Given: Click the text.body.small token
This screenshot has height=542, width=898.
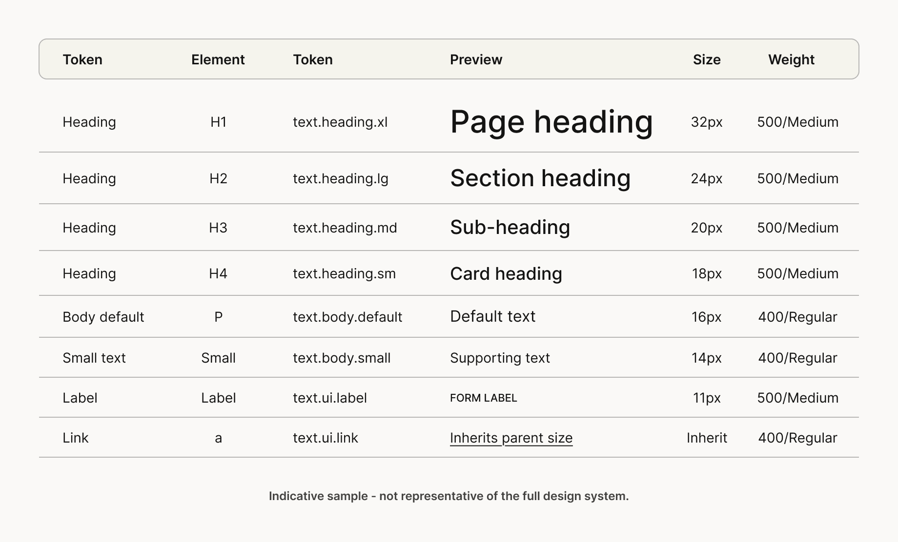Looking at the screenshot, I should tap(342, 358).
